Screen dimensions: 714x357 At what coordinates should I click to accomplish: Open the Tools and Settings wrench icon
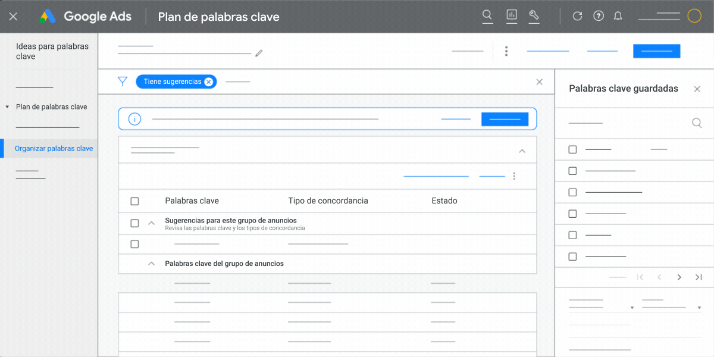pyautogui.click(x=533, y=16)
